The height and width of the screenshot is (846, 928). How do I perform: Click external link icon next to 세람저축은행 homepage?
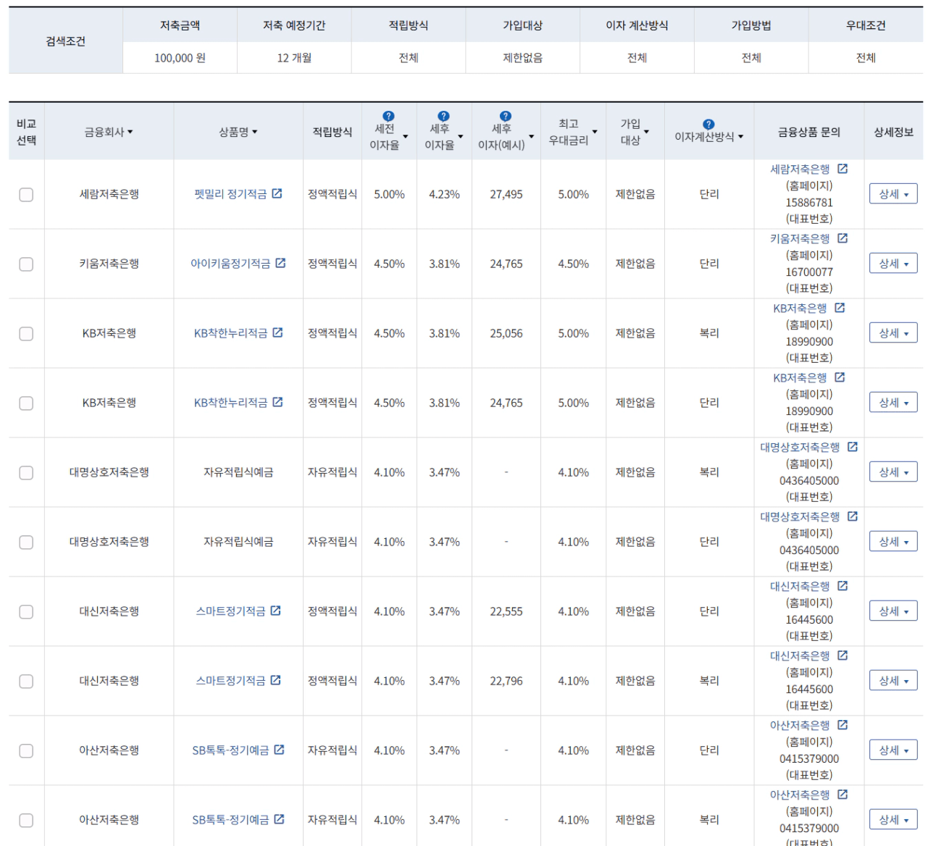pyautogui.click(x=843, y=169)
